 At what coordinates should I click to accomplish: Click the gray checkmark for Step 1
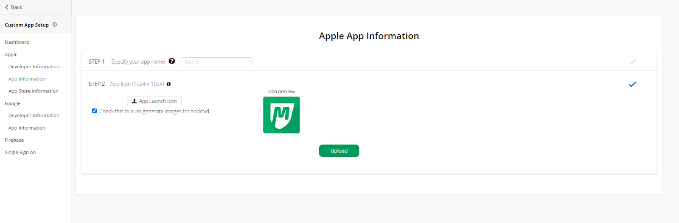632,61
